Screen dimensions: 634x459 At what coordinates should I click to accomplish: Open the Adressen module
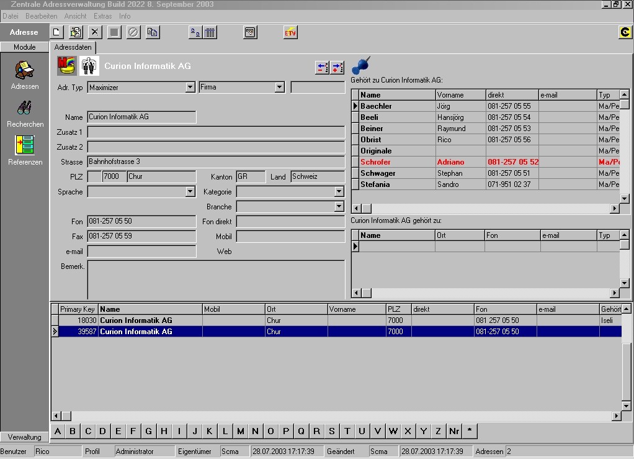tap(25, 75)
